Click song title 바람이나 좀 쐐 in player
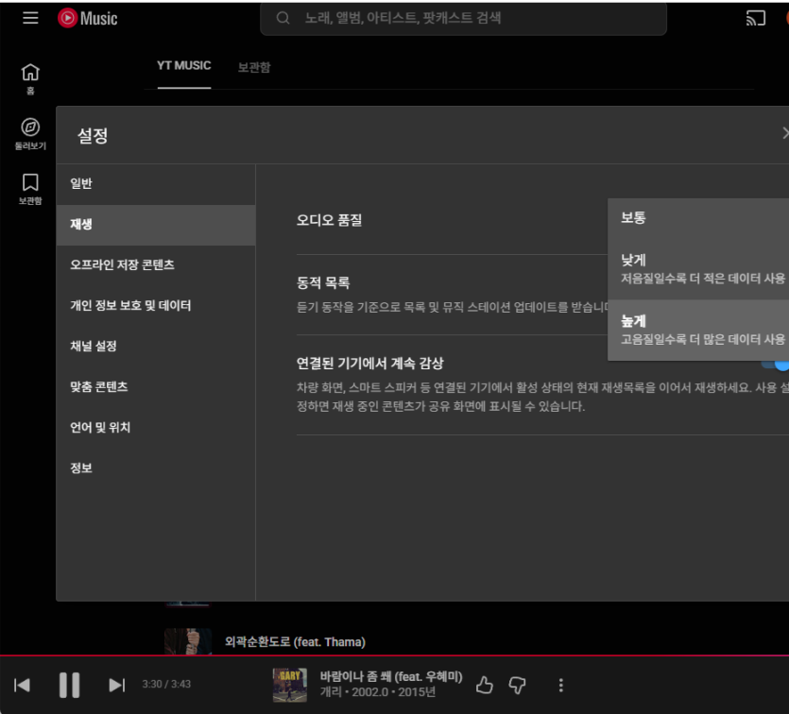 [391, 677]
